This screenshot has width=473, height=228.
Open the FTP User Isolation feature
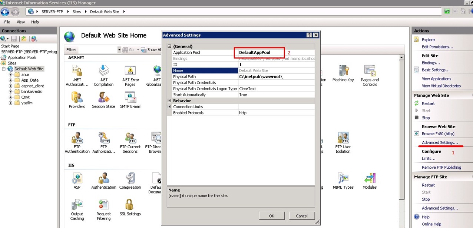click(x=343, y=143)
